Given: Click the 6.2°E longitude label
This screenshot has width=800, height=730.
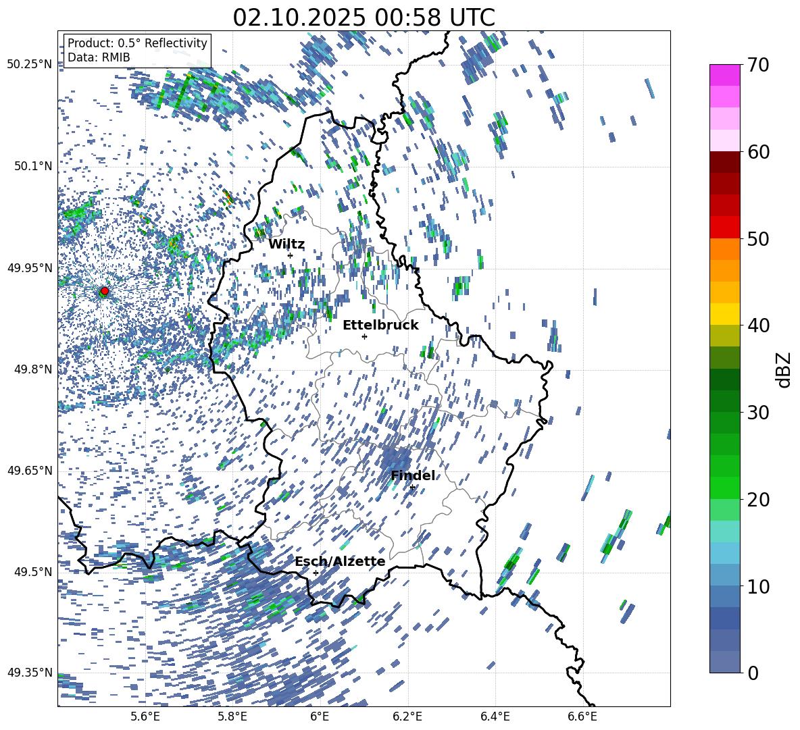Looking at the screenshot, I should click(407, 717).
